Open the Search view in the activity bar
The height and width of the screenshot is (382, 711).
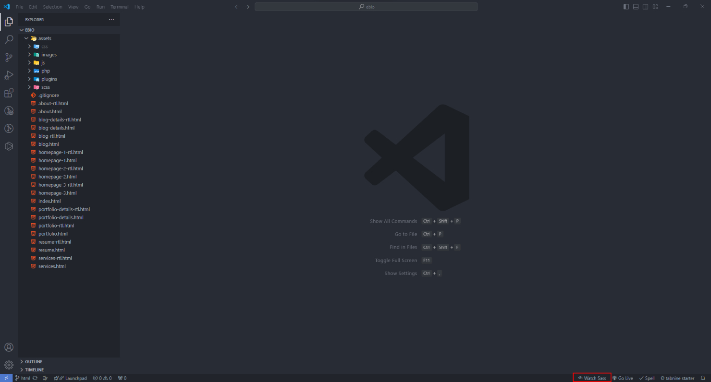point(9,39)
